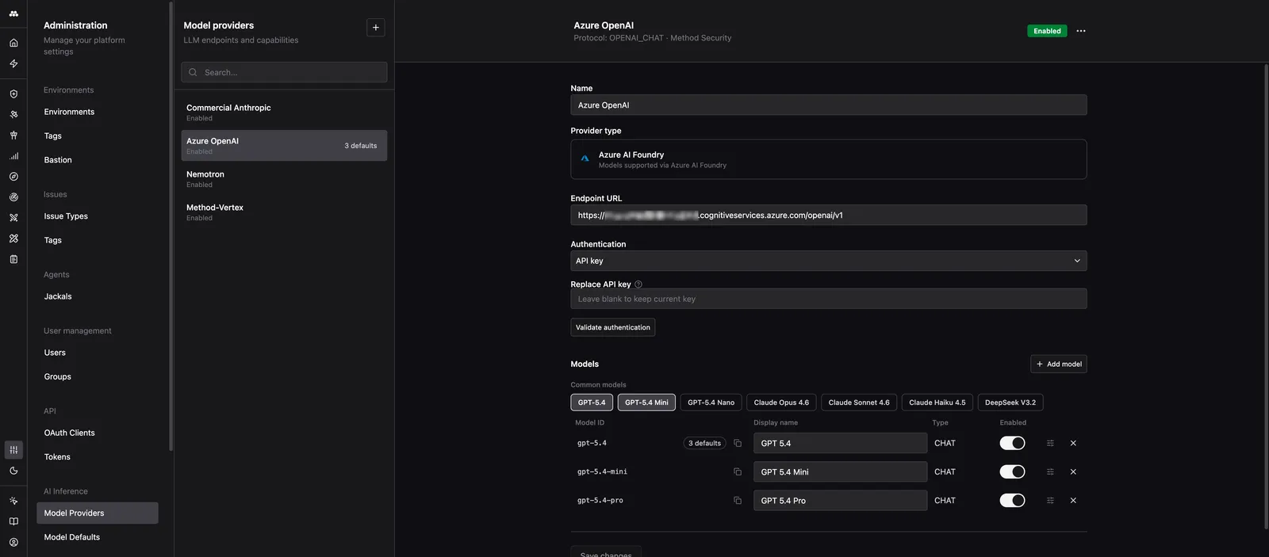Select Azure OpenAI provider in list
Screen dimensions: 1269x557
click(284, 146)
